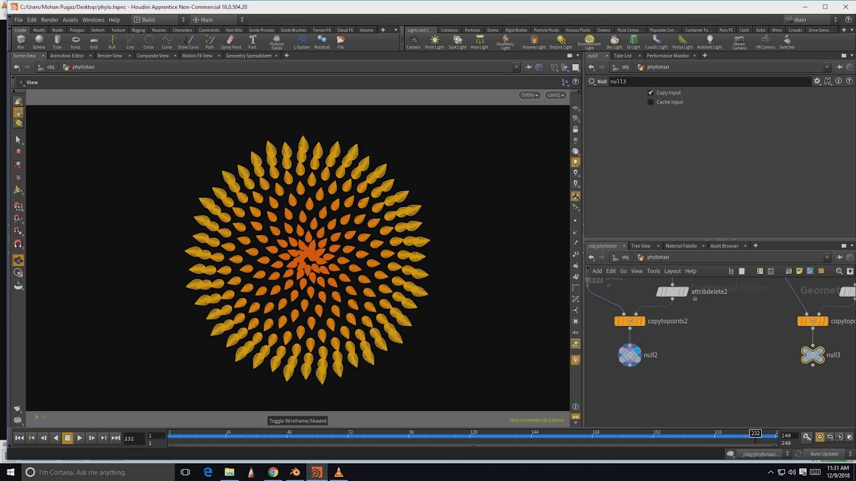Add a Camera from the shelf

coord(413,42)
